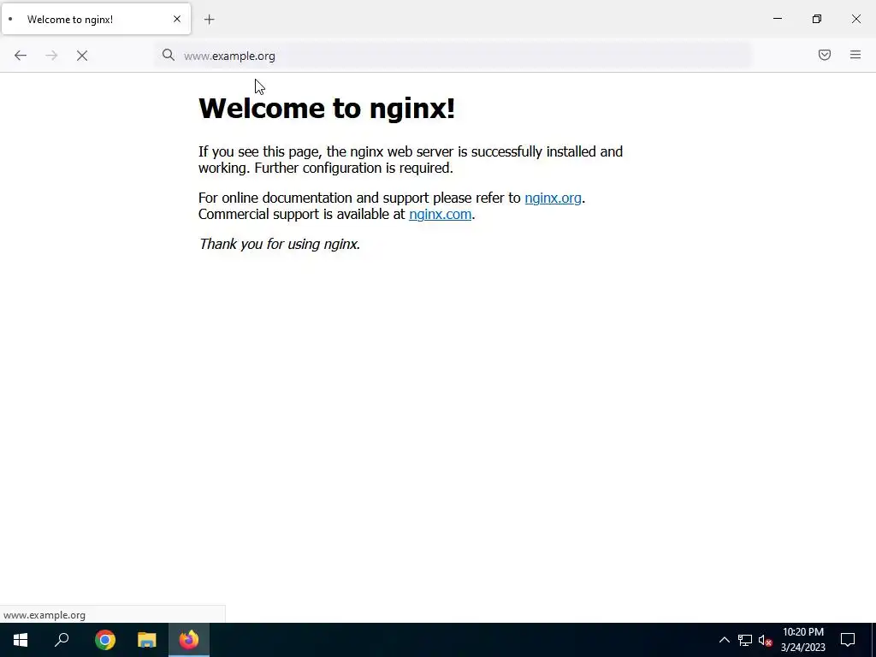Launch Google Chrome from taskbar

pyautogui.click(x=105, y=640)
